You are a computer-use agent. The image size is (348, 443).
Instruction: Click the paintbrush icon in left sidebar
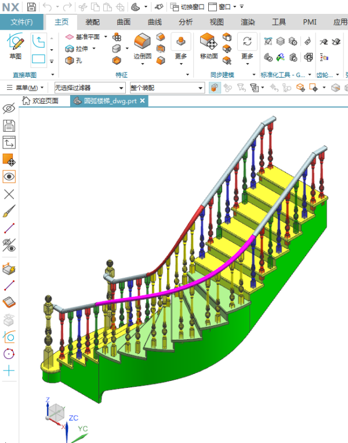[x=9, y=211]
